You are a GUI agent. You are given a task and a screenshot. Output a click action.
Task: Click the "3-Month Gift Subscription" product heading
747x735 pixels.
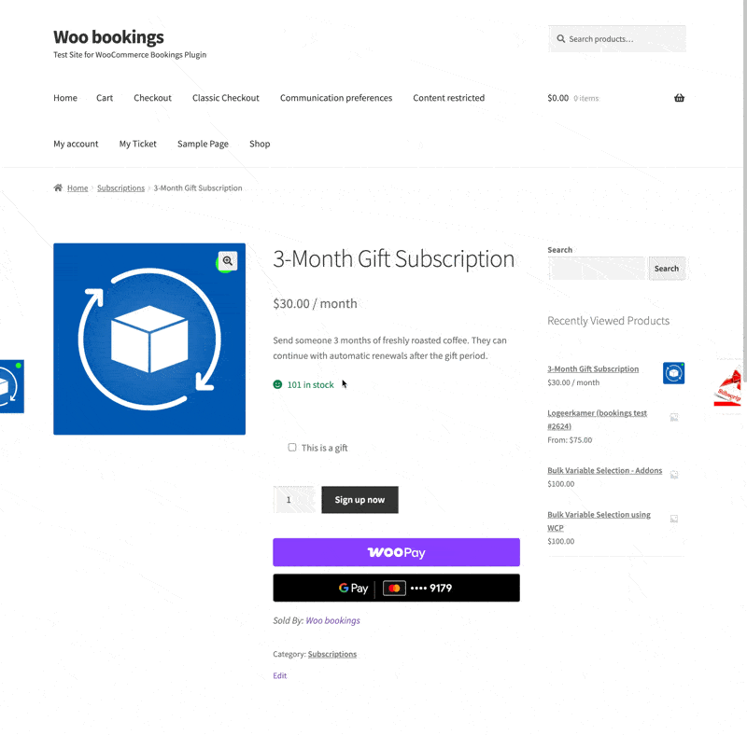pyautogui.click(x=393, y=259)
